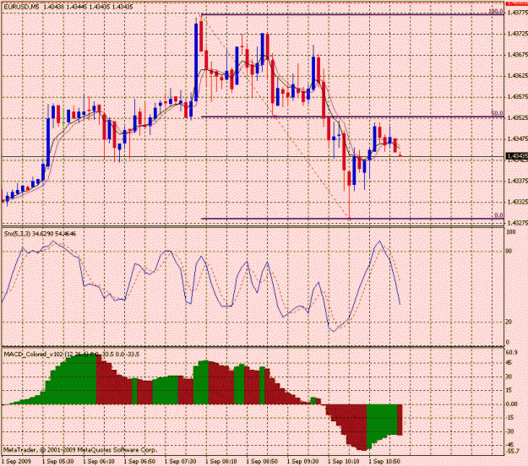The width and height of the screenshot is (528, 466).
Task: Click the 1.43675 price axis value
Action: (517, 55)
